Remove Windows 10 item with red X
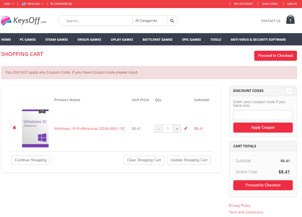 15,128
